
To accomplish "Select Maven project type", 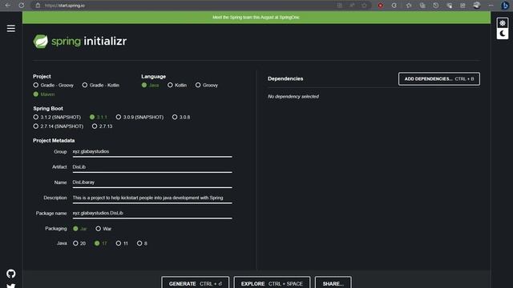I will pyautogui.click(x=44, y=94).
